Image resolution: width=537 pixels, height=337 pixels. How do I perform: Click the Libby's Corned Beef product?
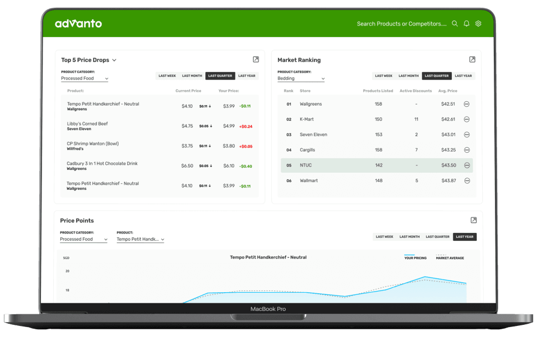point(87,123)
